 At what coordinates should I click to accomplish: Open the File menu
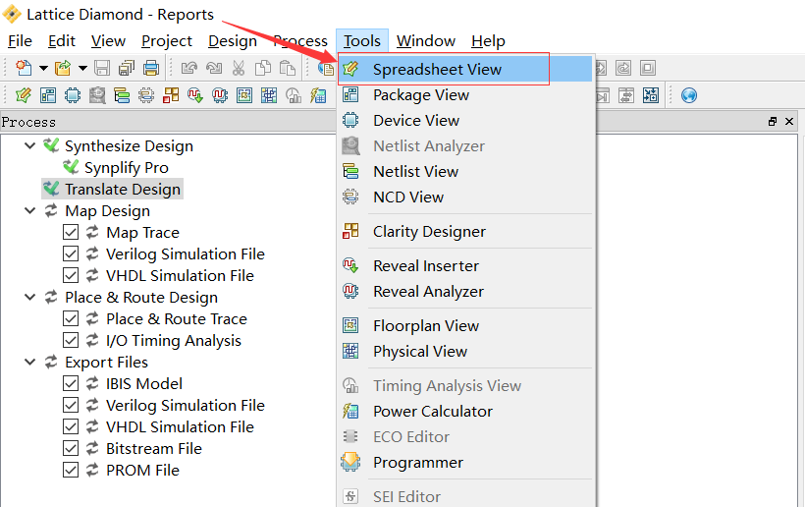(x=20, y=40)
